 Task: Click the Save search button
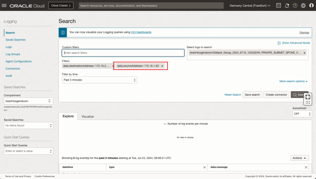pos(252,95)
